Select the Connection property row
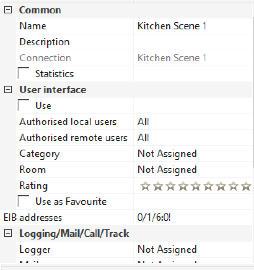This screenshot has width=254, height=270. pos(45,58)
